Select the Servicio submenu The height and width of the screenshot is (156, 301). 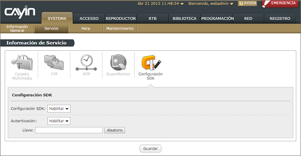click(51, 28)
